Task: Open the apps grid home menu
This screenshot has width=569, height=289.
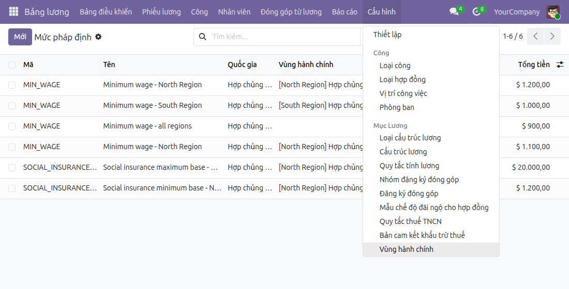Action: (x=13, y=11)
